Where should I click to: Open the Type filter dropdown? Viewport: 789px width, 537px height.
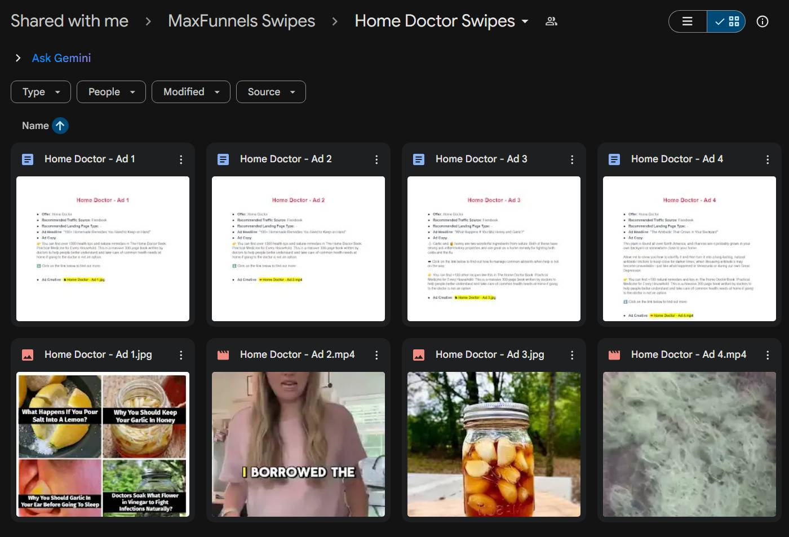(x=41, y=92)
